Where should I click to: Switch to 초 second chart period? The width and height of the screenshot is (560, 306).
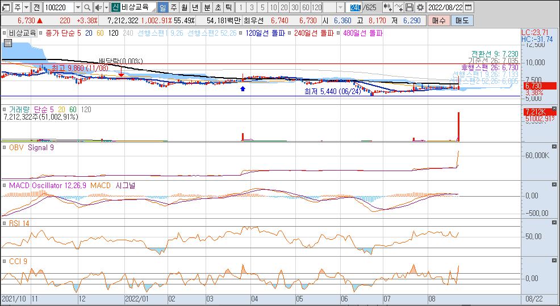click(x=218, y=7)
